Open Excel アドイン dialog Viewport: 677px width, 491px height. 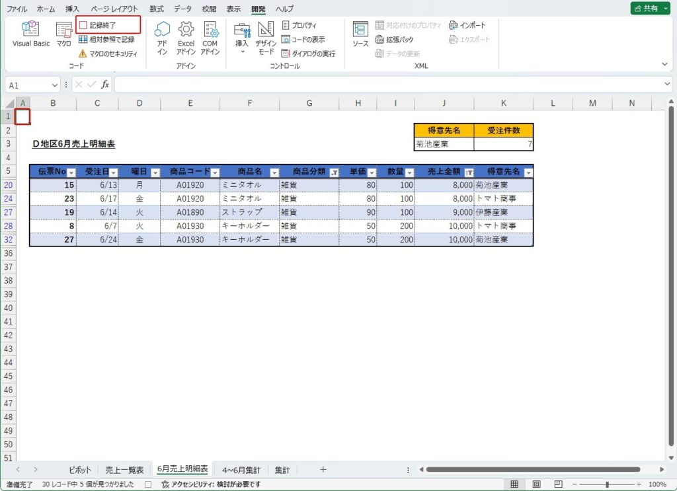pyautogui.click(x=186, y=37)
